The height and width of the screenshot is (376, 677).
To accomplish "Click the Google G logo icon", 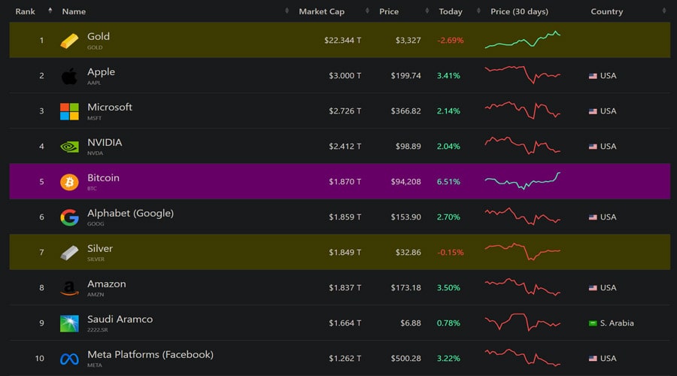I will (69, 217).
